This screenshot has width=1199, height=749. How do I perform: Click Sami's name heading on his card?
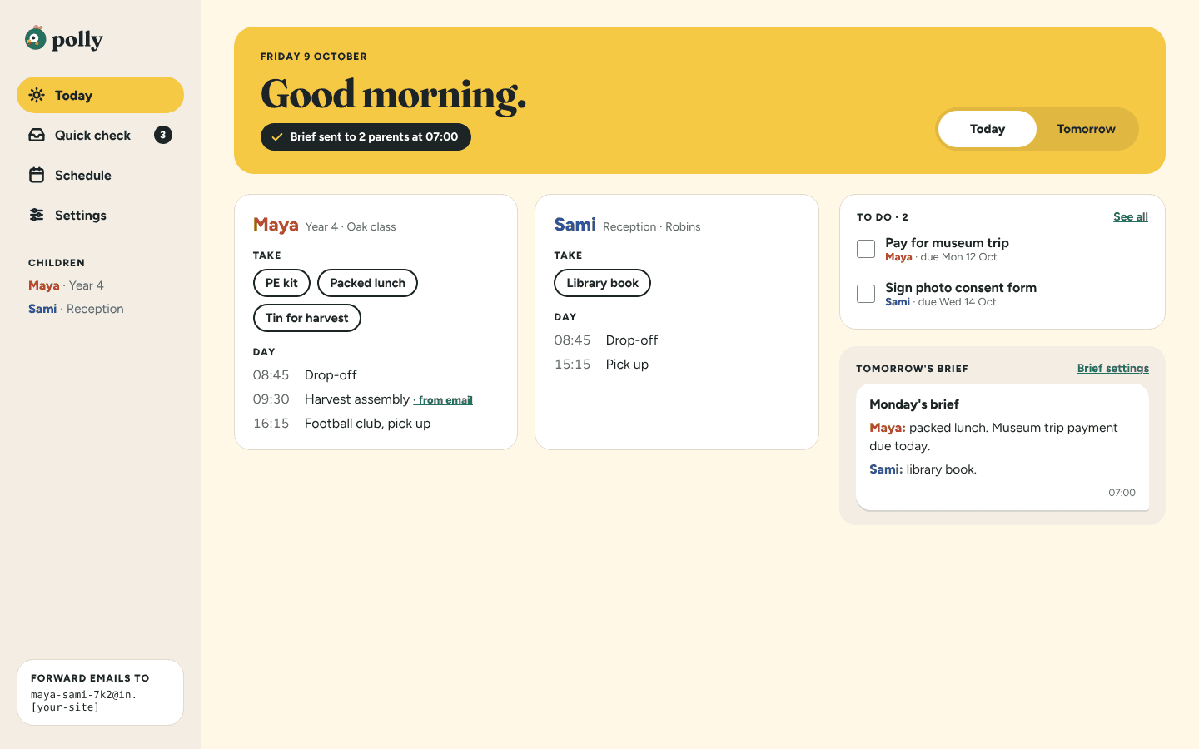(x=575, y=225)
